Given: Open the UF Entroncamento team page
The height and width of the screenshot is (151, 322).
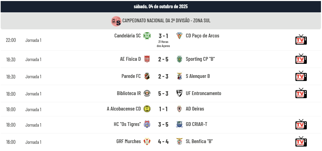Looking at the screenshot, I should tap(203, 93).
